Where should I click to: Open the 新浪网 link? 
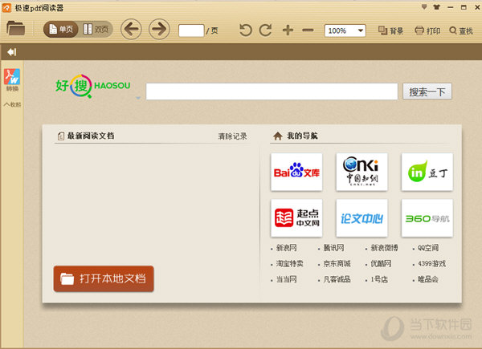[x=286, y=248]
